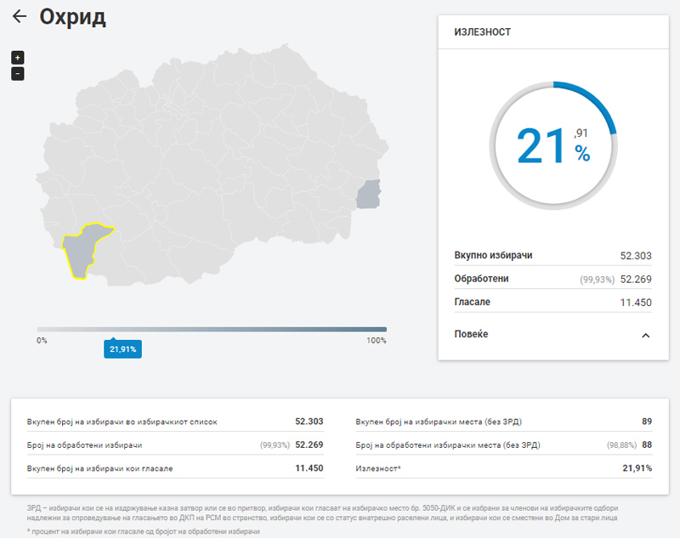The image size is (680, 538).
Task: Click the blue 21,91% turnout marker
Action: pyautogui.click(x=122, y=348)
